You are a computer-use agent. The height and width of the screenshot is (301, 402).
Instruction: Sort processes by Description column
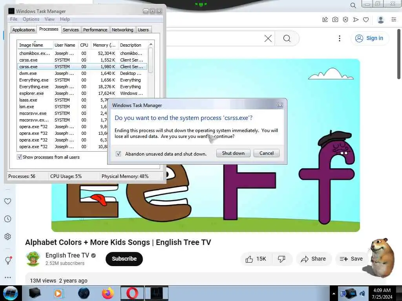coord(133,45)
